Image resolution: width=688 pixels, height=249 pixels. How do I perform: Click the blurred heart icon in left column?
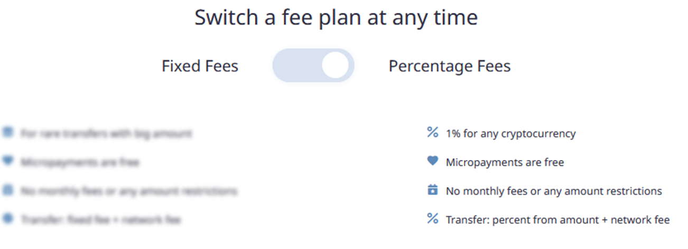point(8,162)
